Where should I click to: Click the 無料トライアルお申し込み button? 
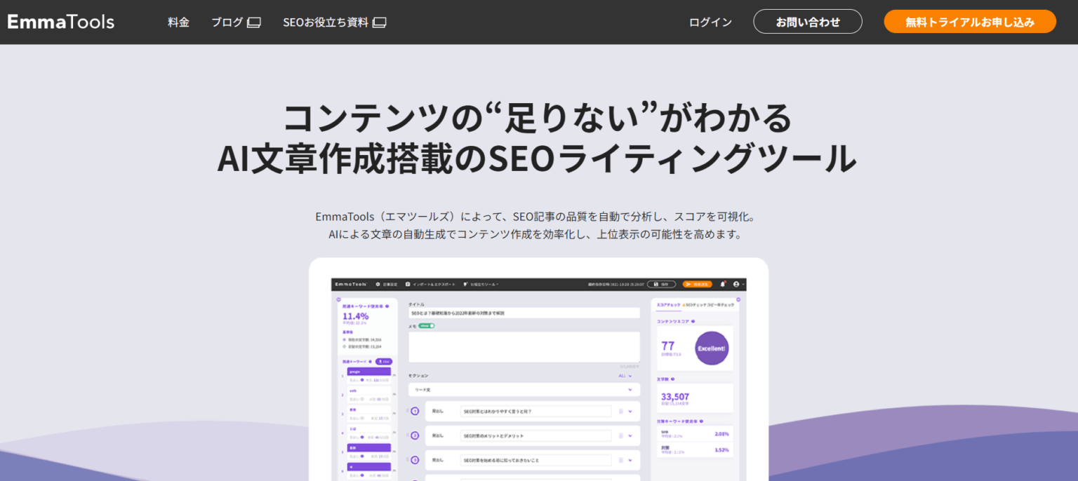(969, 21)
